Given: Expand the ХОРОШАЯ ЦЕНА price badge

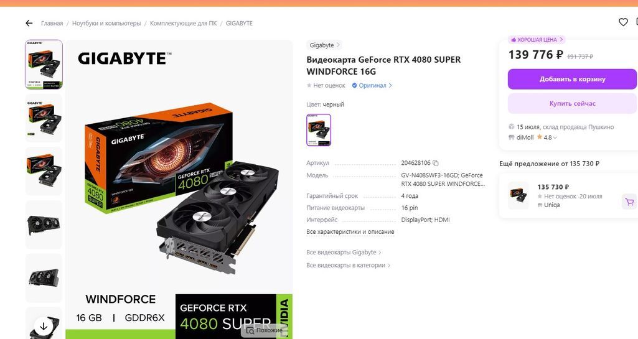Looking at the screenshot, I should click(x=537, y=39).
